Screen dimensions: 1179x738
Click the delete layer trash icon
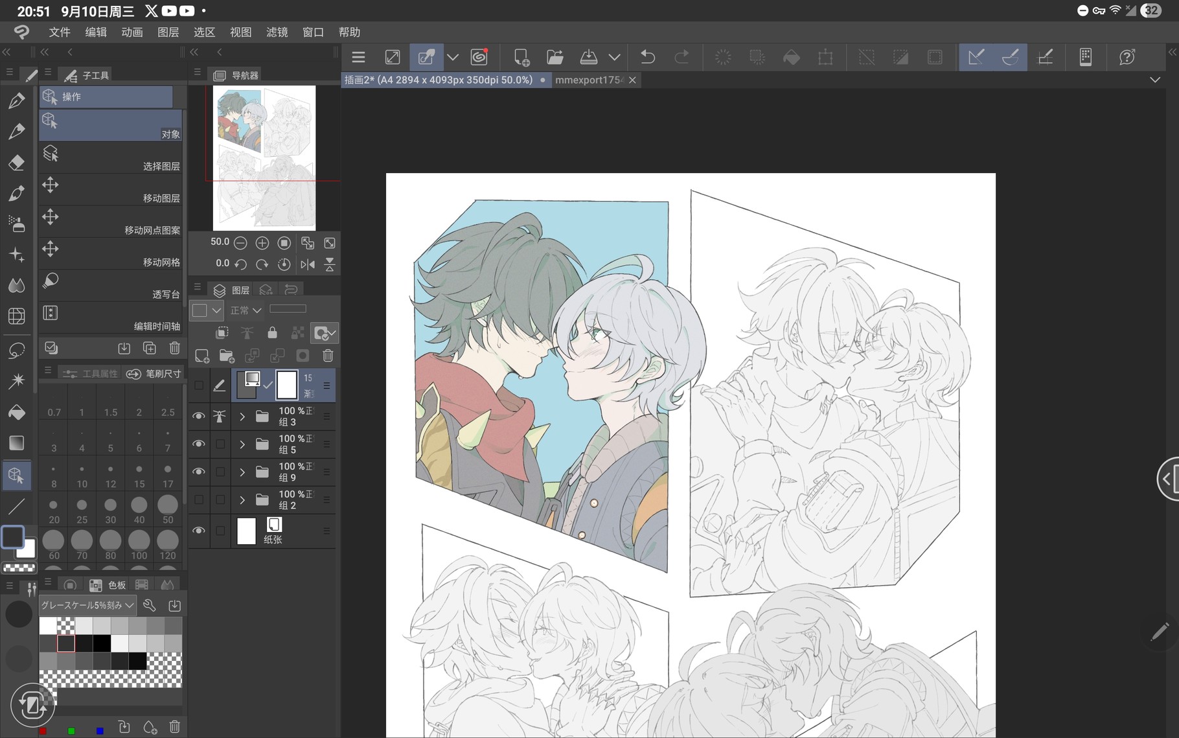328,356
